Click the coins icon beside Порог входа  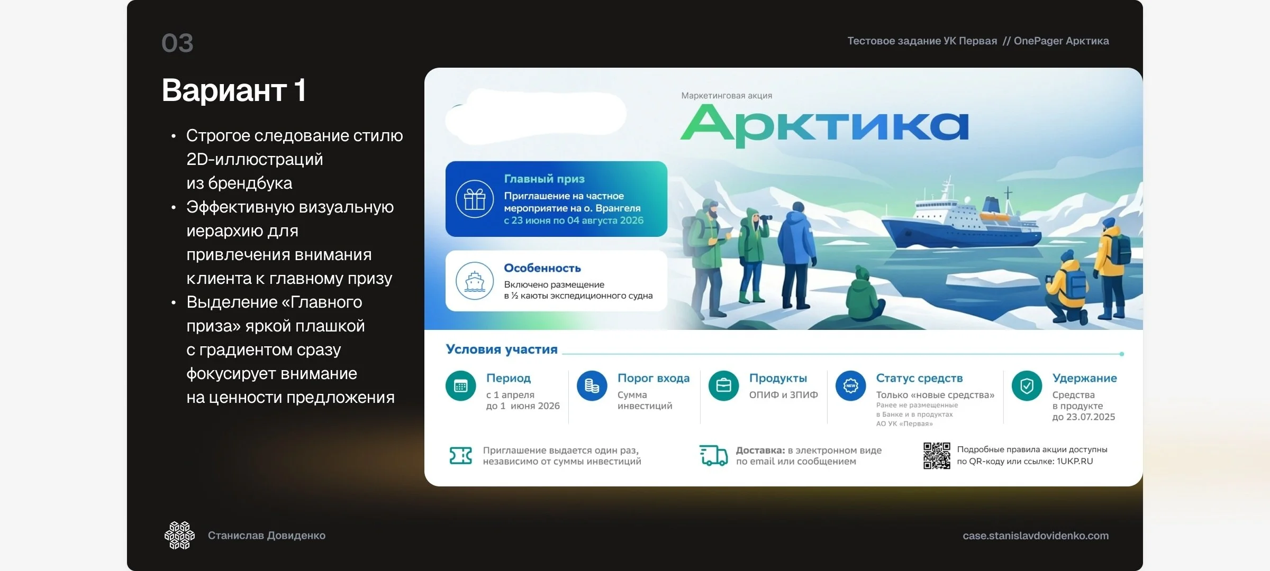coord(592,386)
